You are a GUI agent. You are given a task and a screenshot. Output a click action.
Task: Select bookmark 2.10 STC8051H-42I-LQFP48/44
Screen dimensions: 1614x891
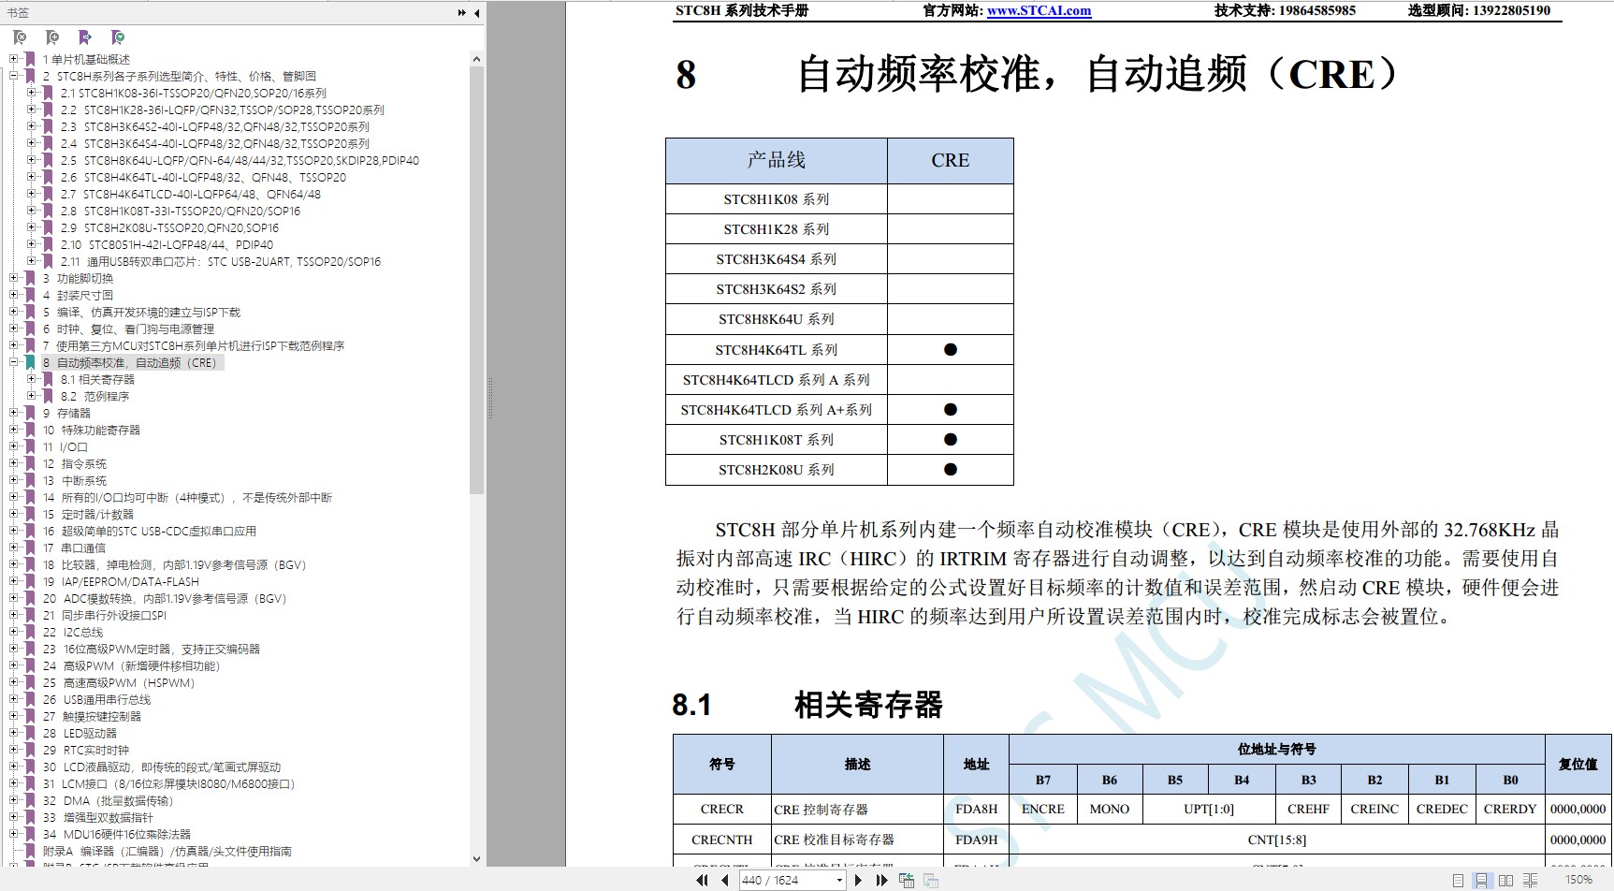tap(167, 244)
